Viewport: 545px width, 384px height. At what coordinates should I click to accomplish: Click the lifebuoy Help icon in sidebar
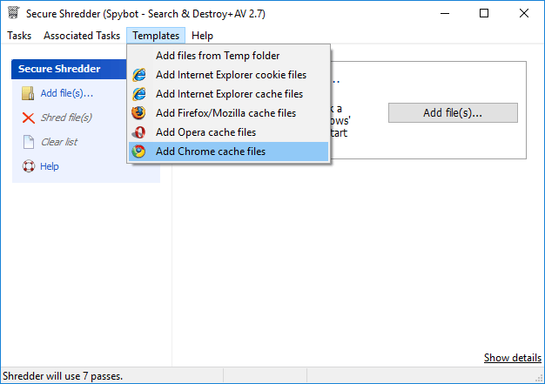[x=28, y=166]
